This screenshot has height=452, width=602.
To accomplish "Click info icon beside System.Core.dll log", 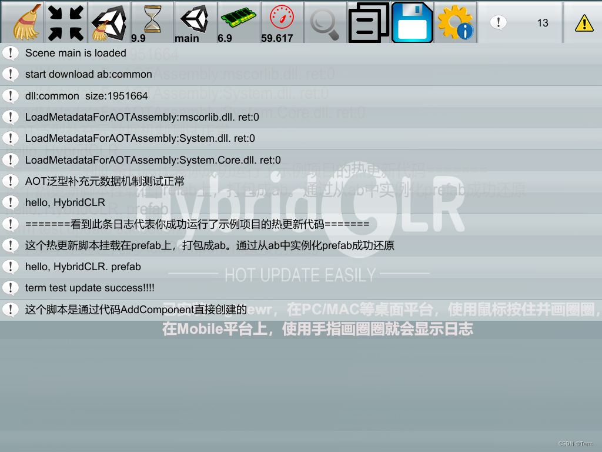I will tap(11, 160).
